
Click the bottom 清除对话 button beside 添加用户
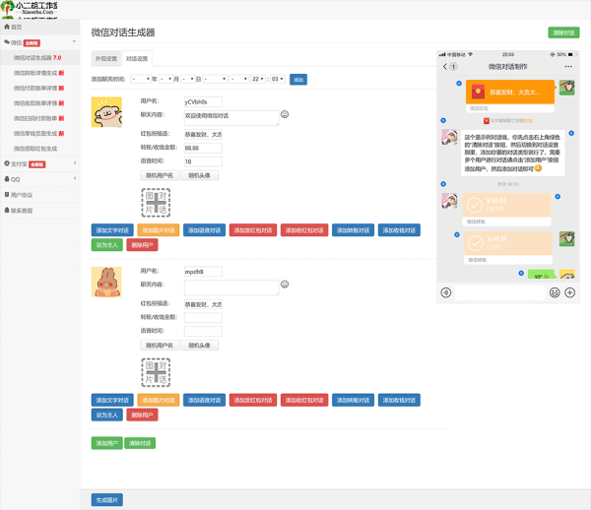click(x=140, y=443)
